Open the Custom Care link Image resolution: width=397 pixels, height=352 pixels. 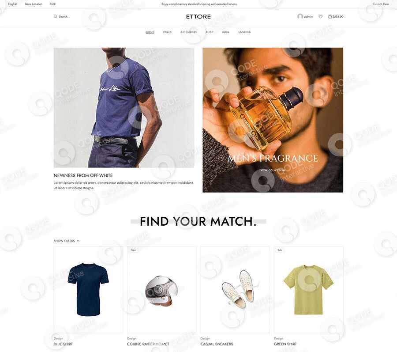(381, 4)
